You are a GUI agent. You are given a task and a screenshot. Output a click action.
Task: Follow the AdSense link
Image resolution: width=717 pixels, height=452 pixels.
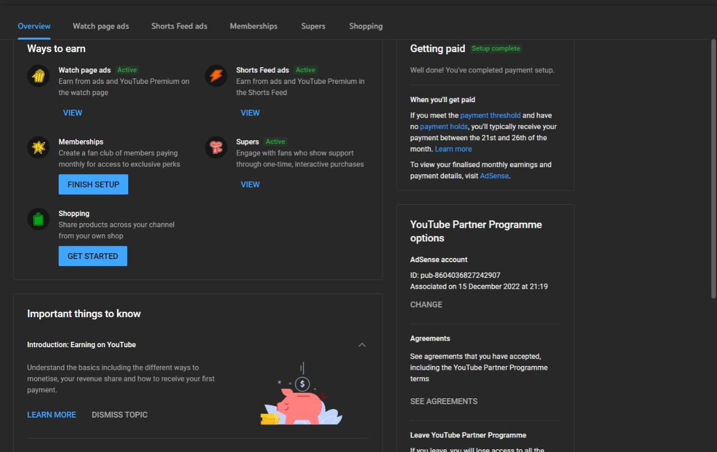(494, 176)
